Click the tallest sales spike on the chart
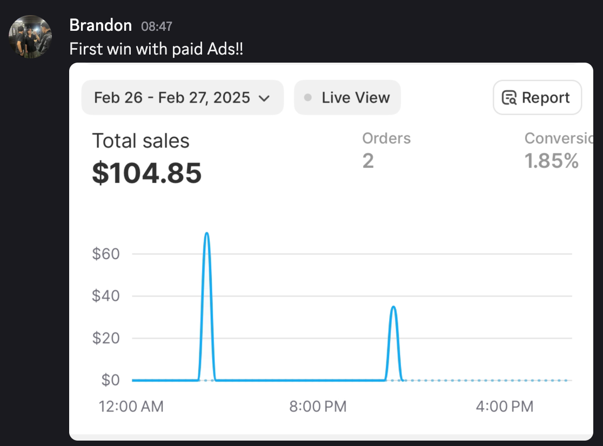This screenshot has width=603, height=446. [x=206, y=234]
